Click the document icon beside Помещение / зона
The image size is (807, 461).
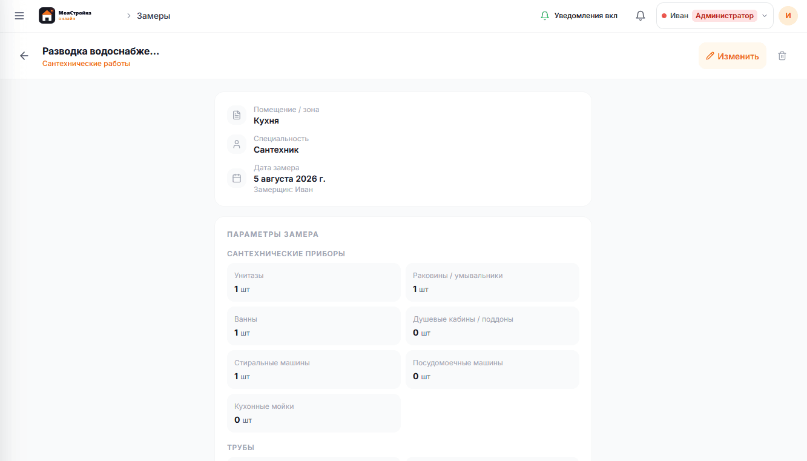coord(237,115)
